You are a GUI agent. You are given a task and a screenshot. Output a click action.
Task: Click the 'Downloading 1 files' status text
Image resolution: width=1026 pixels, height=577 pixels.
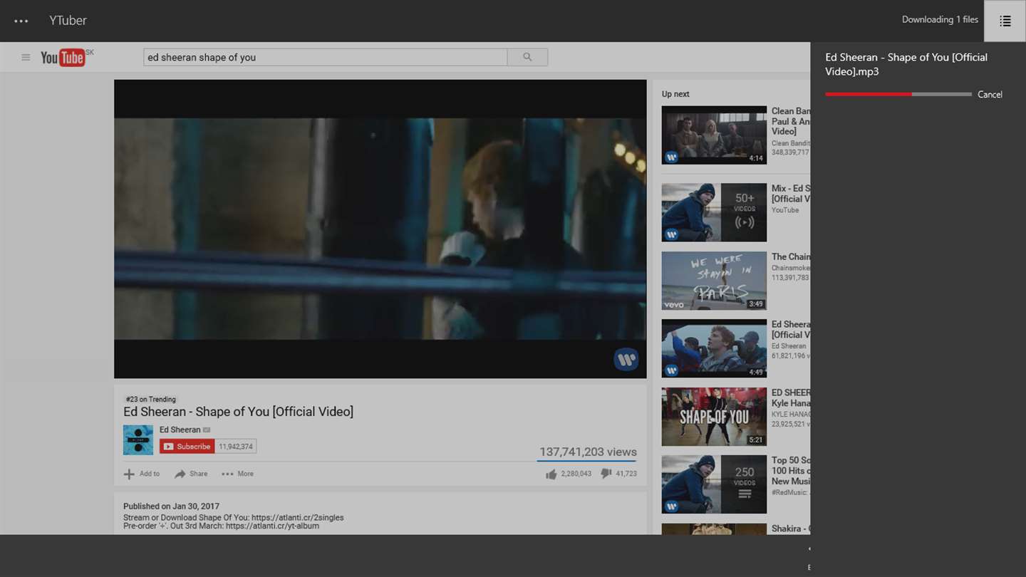[x=940, y=20]
